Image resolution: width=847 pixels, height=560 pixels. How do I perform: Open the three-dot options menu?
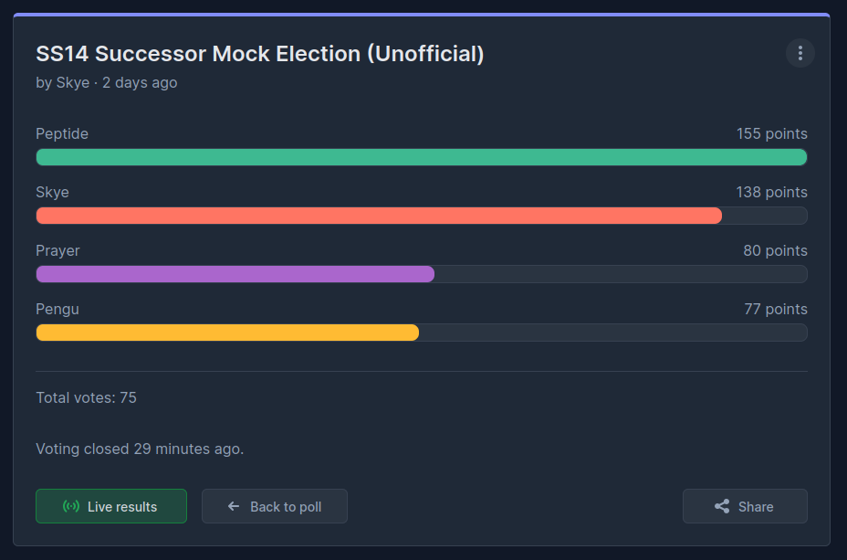(x=800, y=53)
